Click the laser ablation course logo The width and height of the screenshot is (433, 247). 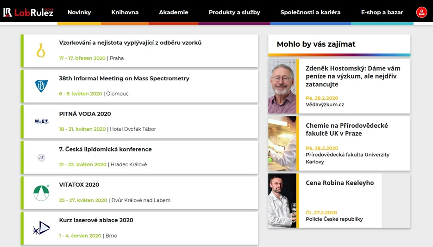click(41, 228)
